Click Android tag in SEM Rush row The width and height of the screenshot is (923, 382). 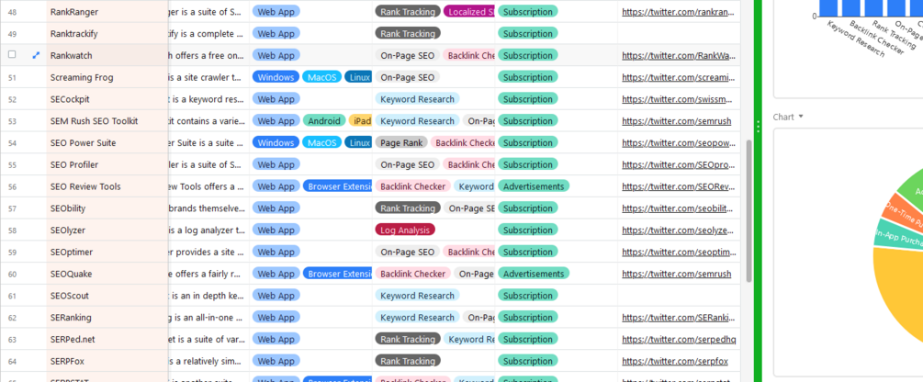point(324,120)
